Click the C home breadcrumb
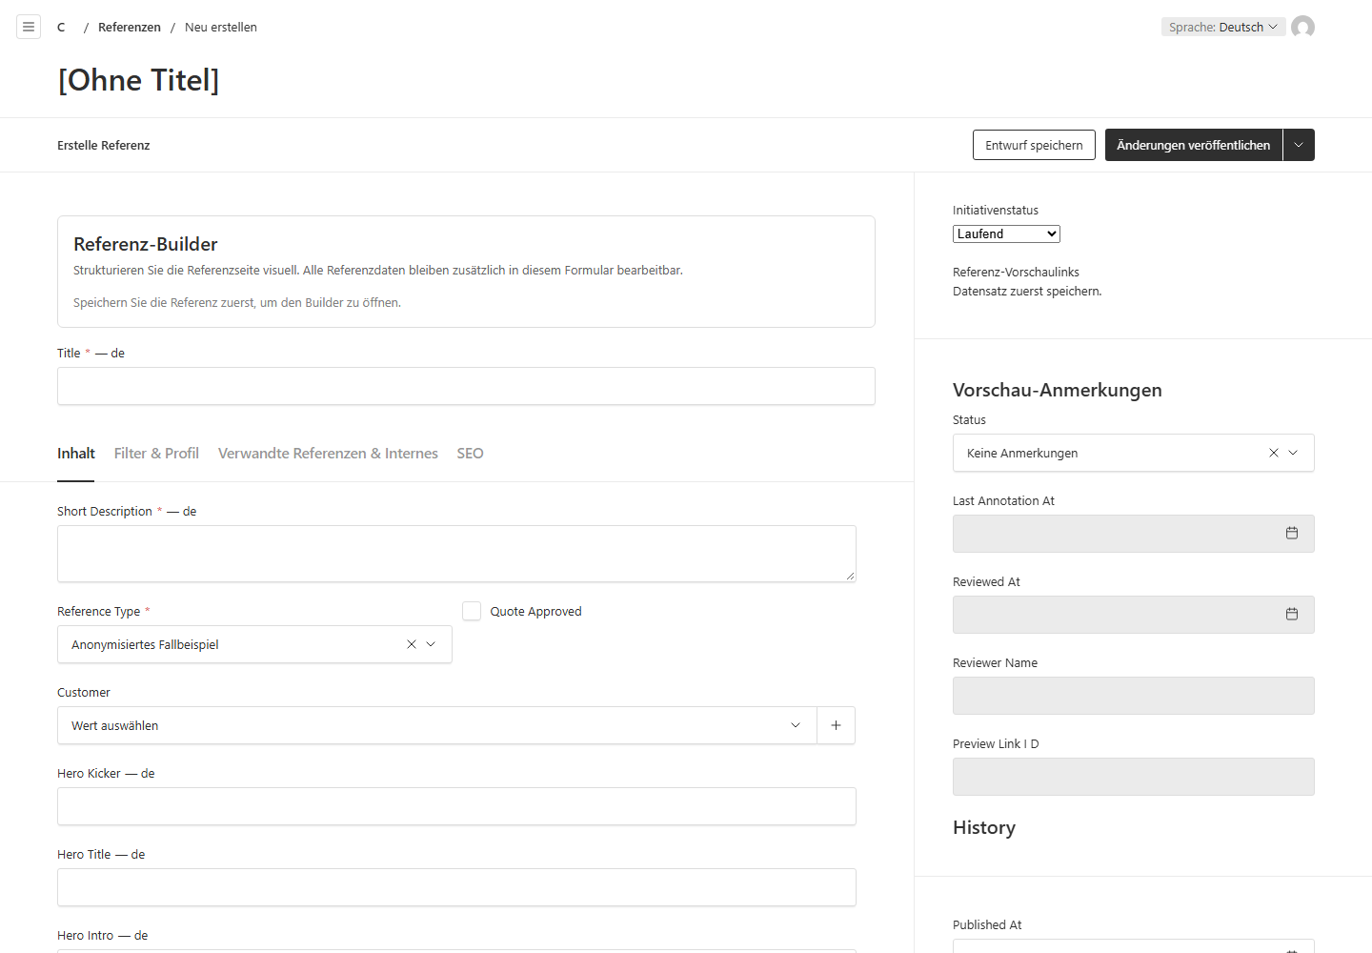 point(61,27)
